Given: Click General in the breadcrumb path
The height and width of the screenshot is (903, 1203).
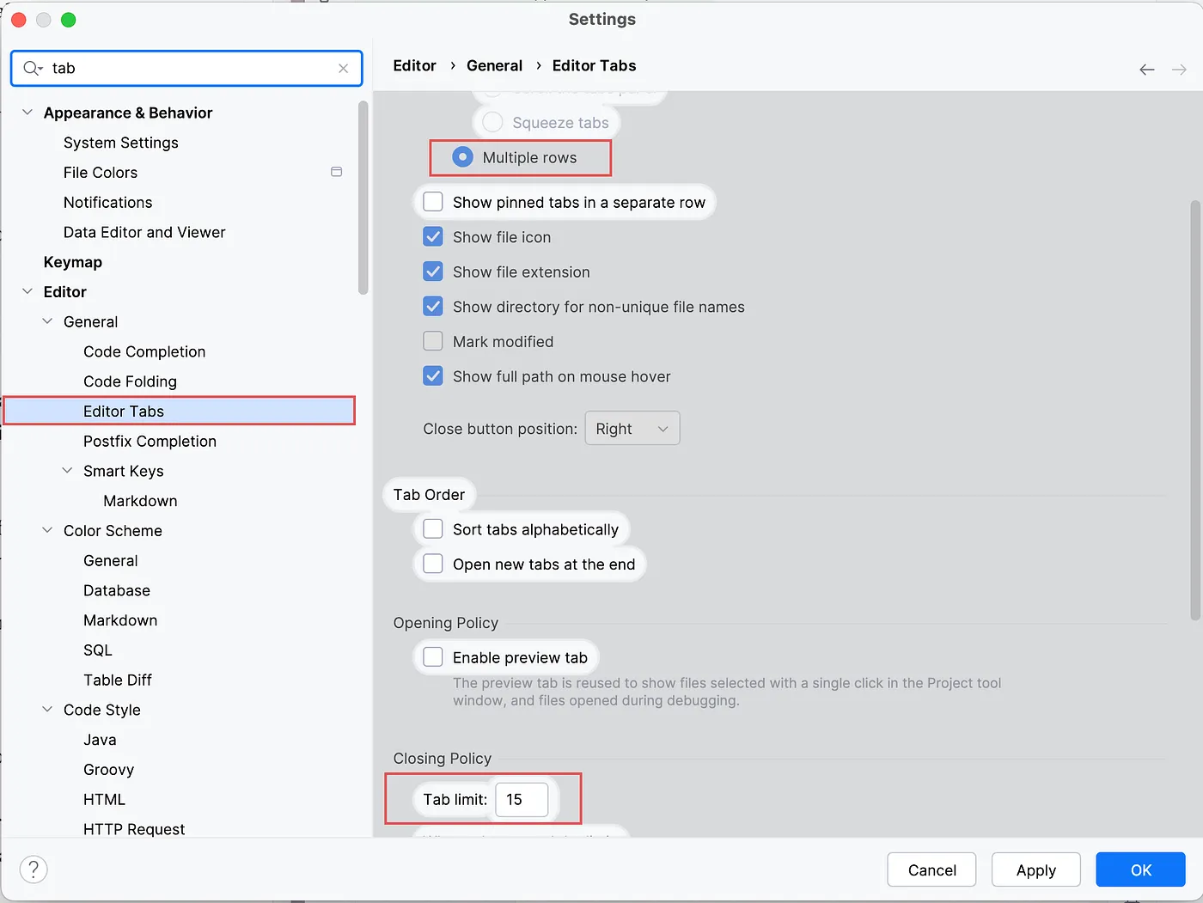Looking at the screenshot, I should click(x=494, y=65).
